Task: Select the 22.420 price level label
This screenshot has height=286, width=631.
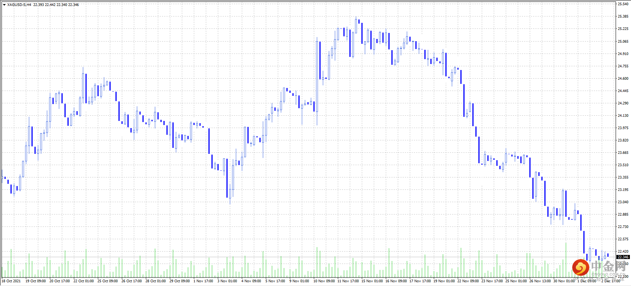Action: 623,252
